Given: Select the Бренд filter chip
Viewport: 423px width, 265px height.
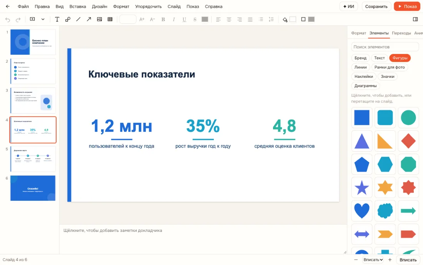Looking at the screenshot, I should (x=360, y=58).
